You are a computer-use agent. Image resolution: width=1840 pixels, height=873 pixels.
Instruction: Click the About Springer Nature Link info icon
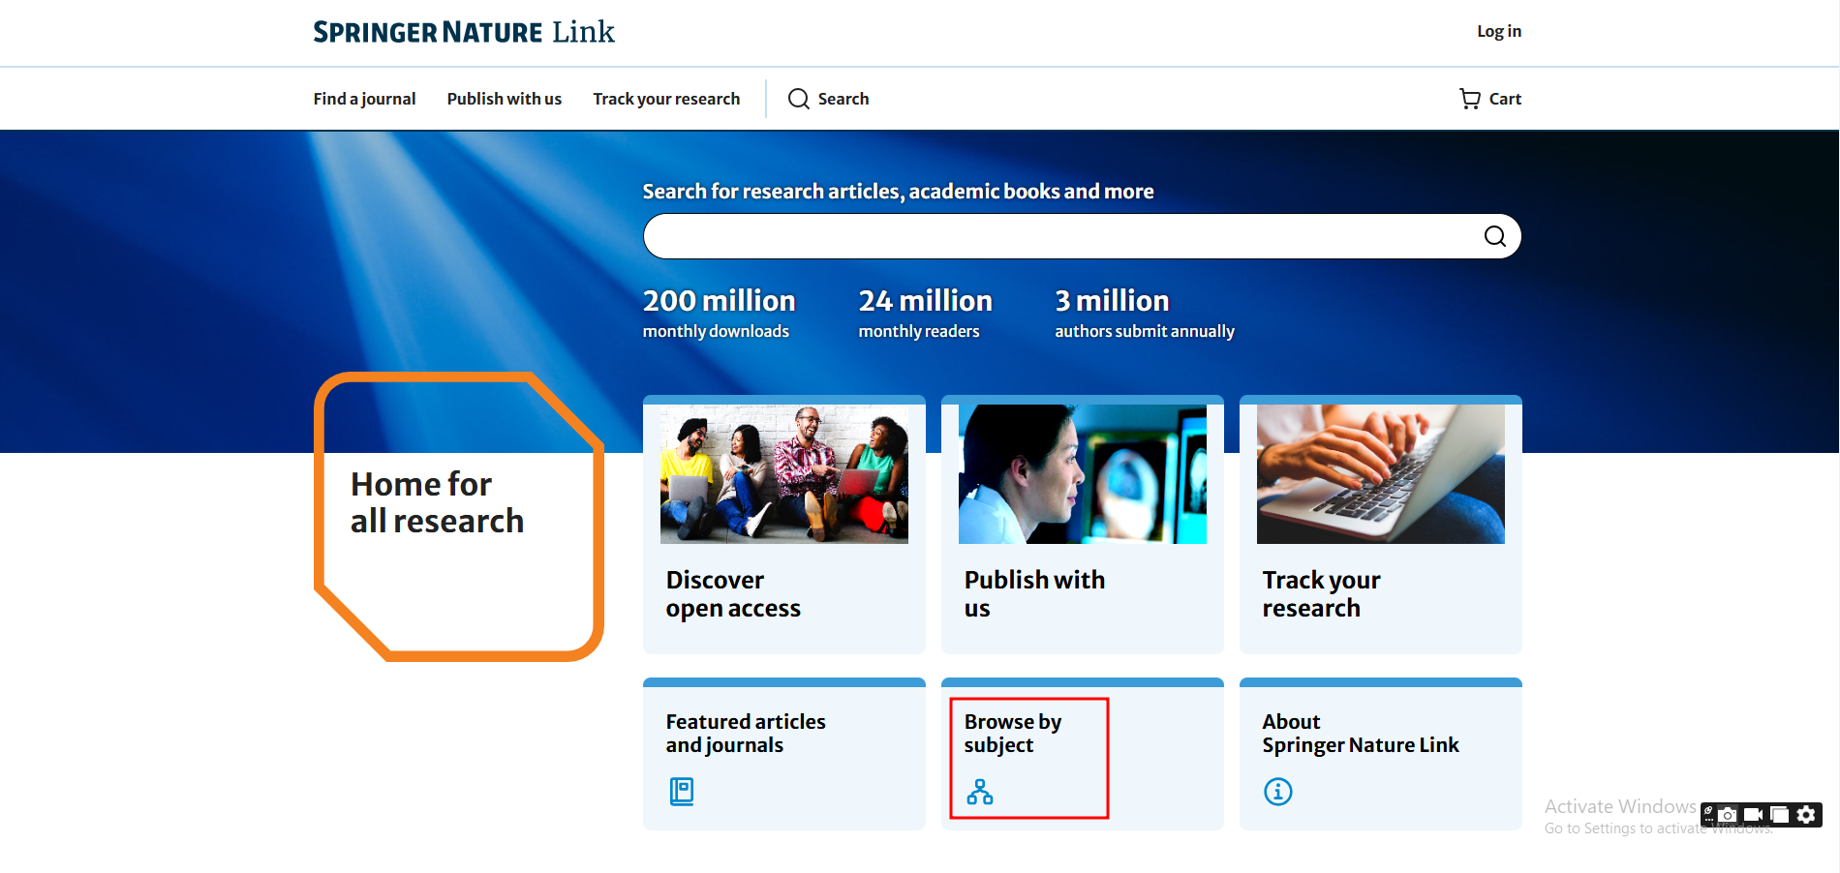pos(1278,792)
